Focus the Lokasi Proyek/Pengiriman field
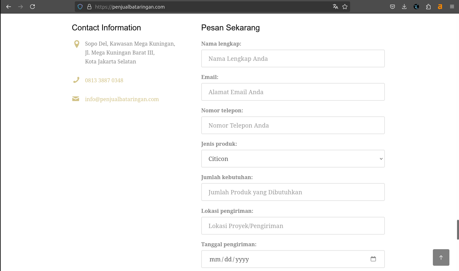The image size is (459, 271). [x=293, y=226]
